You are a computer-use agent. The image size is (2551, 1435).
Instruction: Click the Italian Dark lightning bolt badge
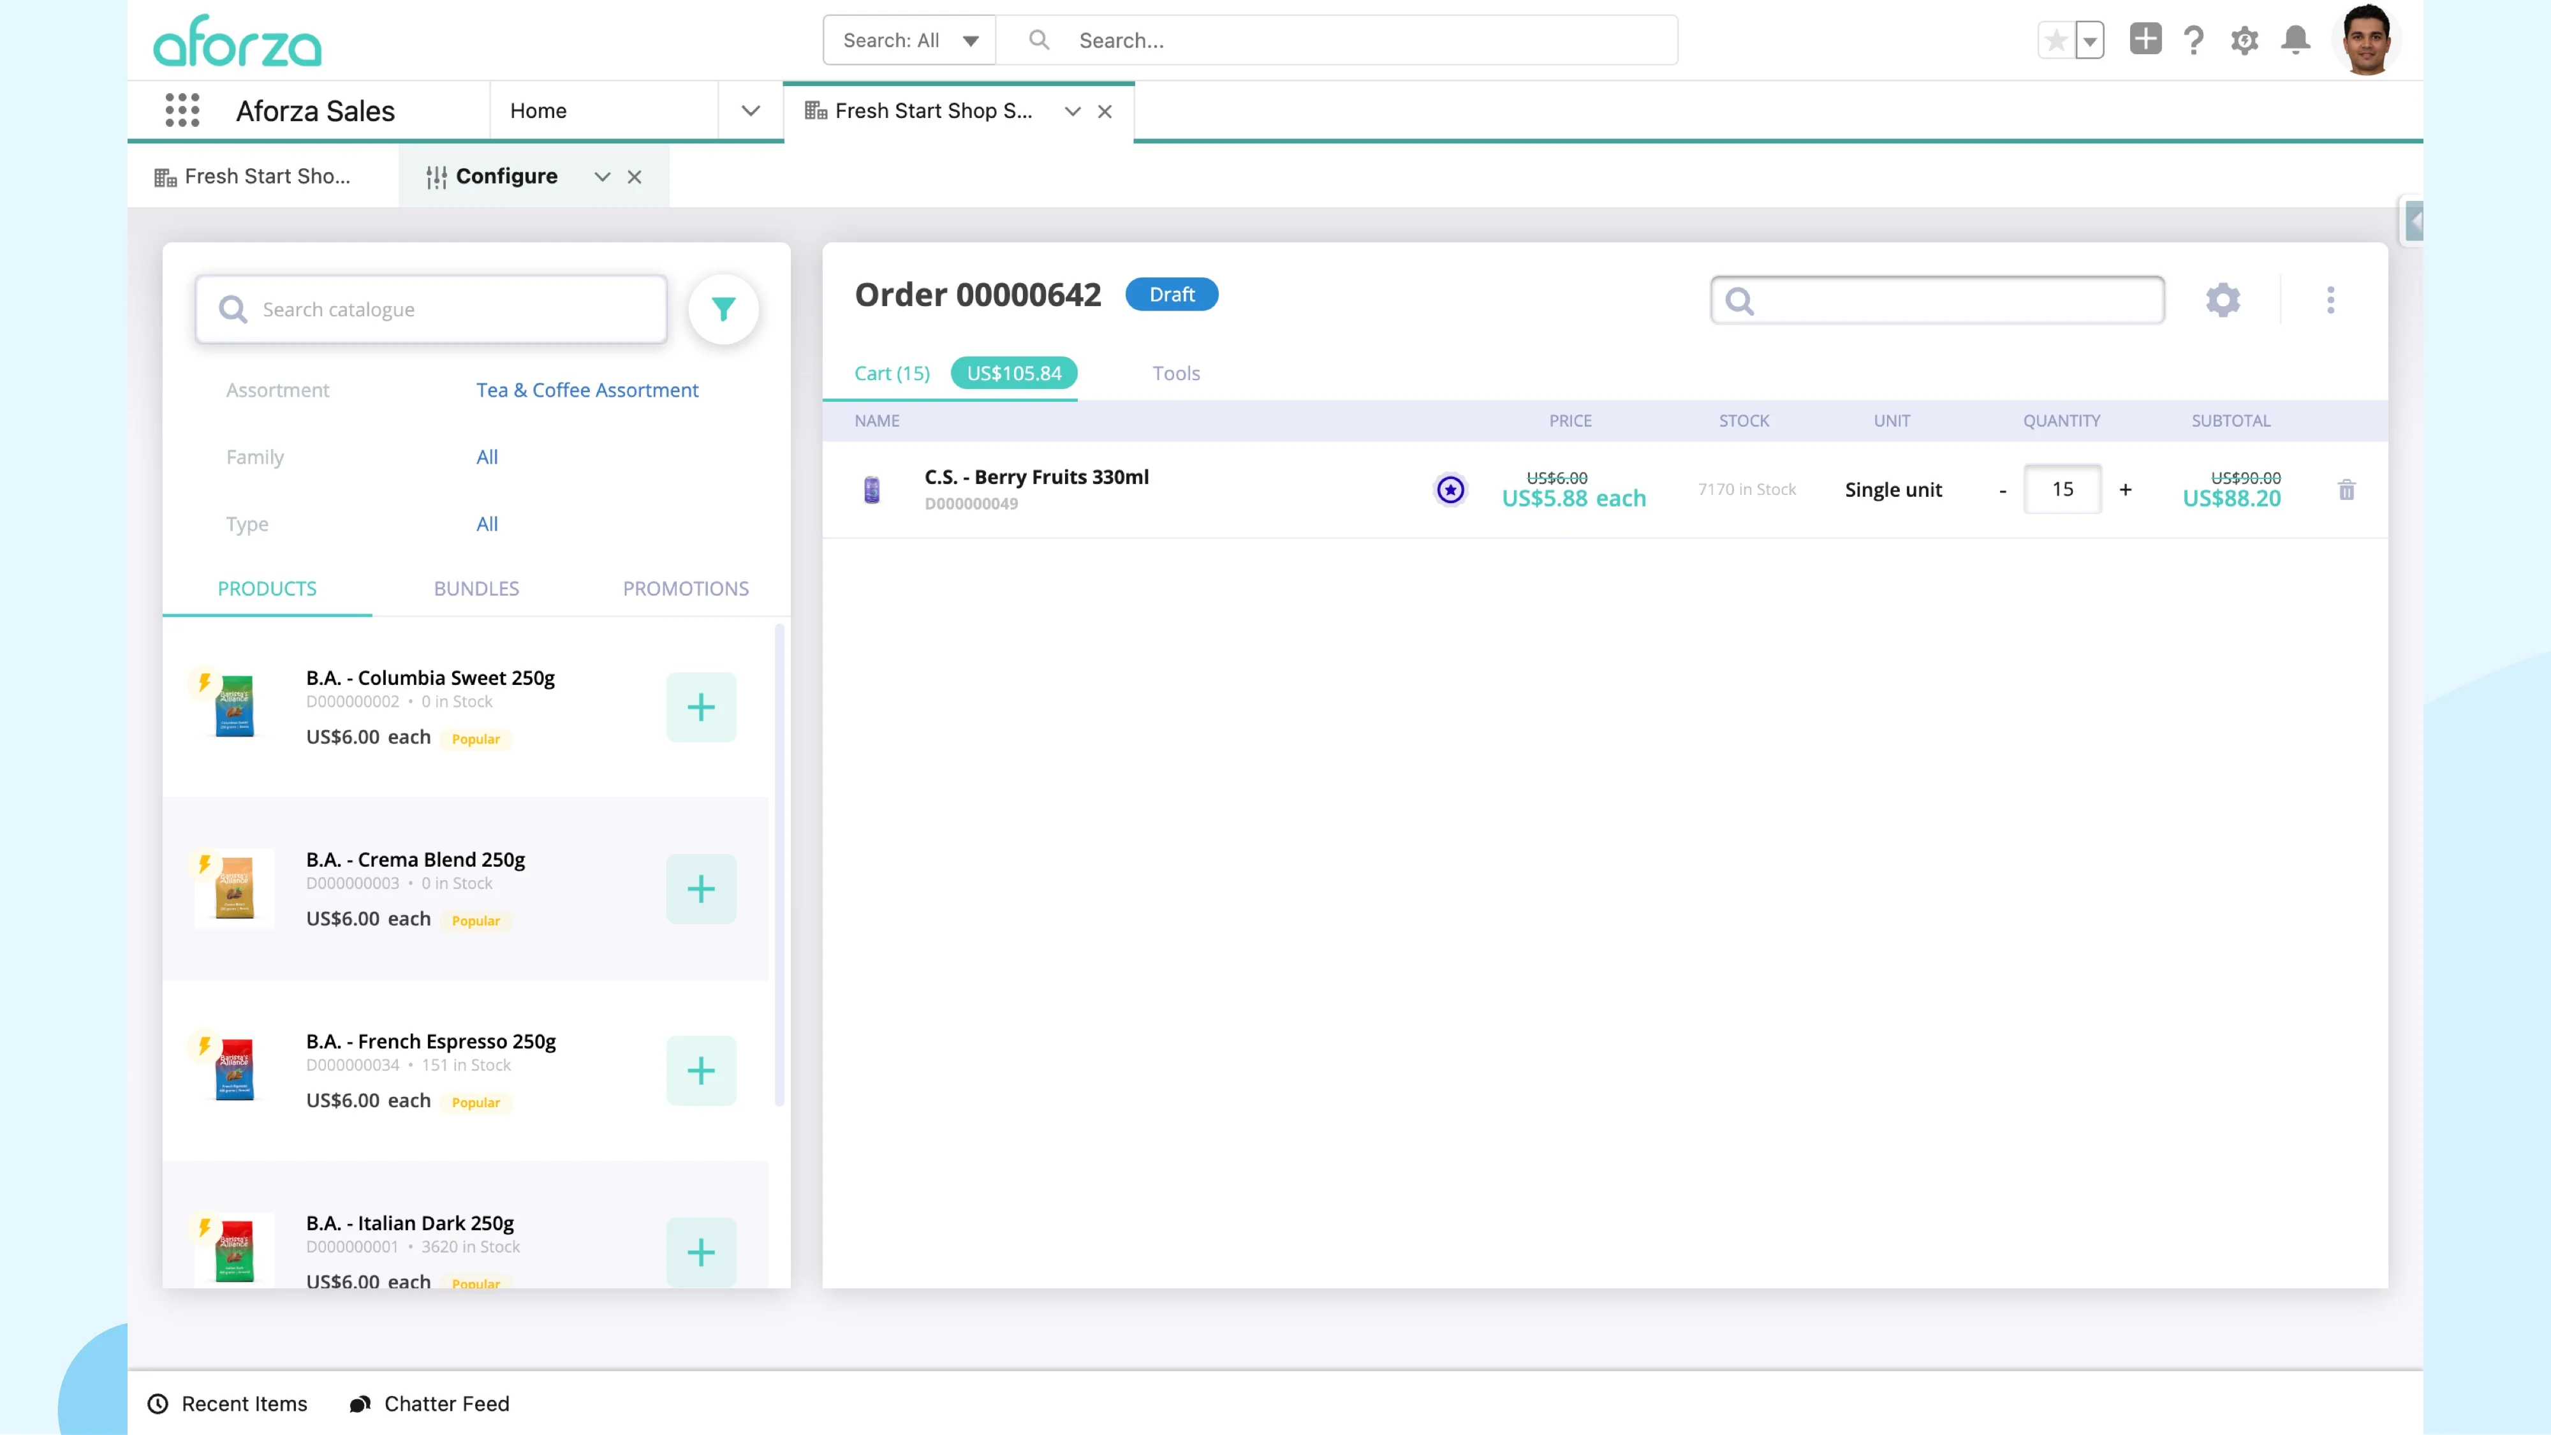(x=204, y=1228)
